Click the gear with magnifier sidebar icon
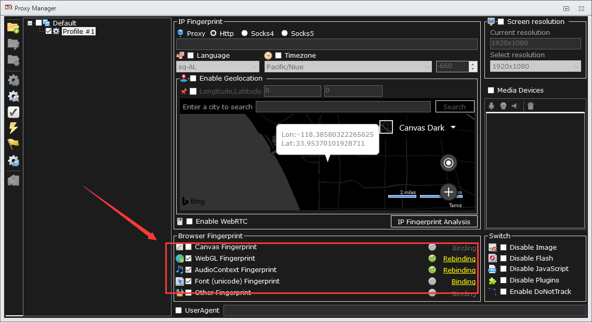592x322 pixels. tap(14, 96)
